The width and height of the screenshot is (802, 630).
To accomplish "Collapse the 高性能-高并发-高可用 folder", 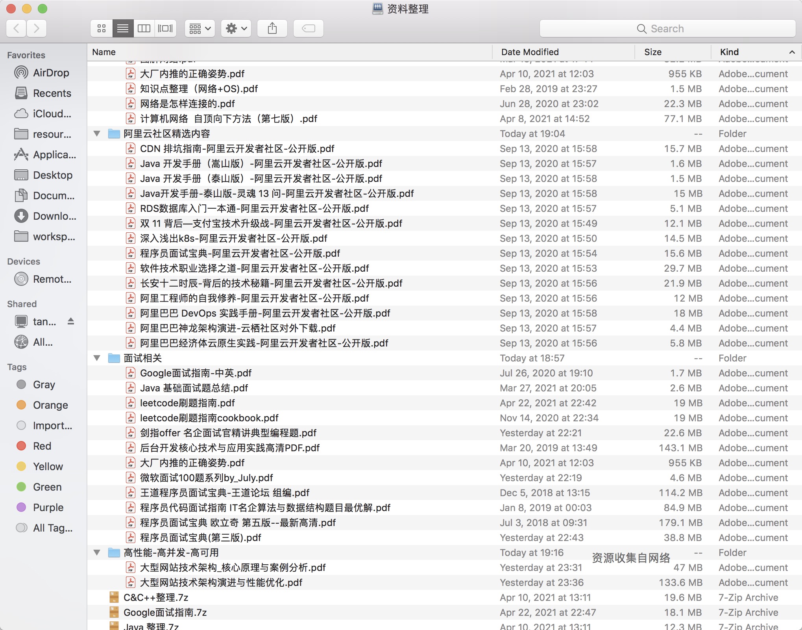I will point(97,552).
